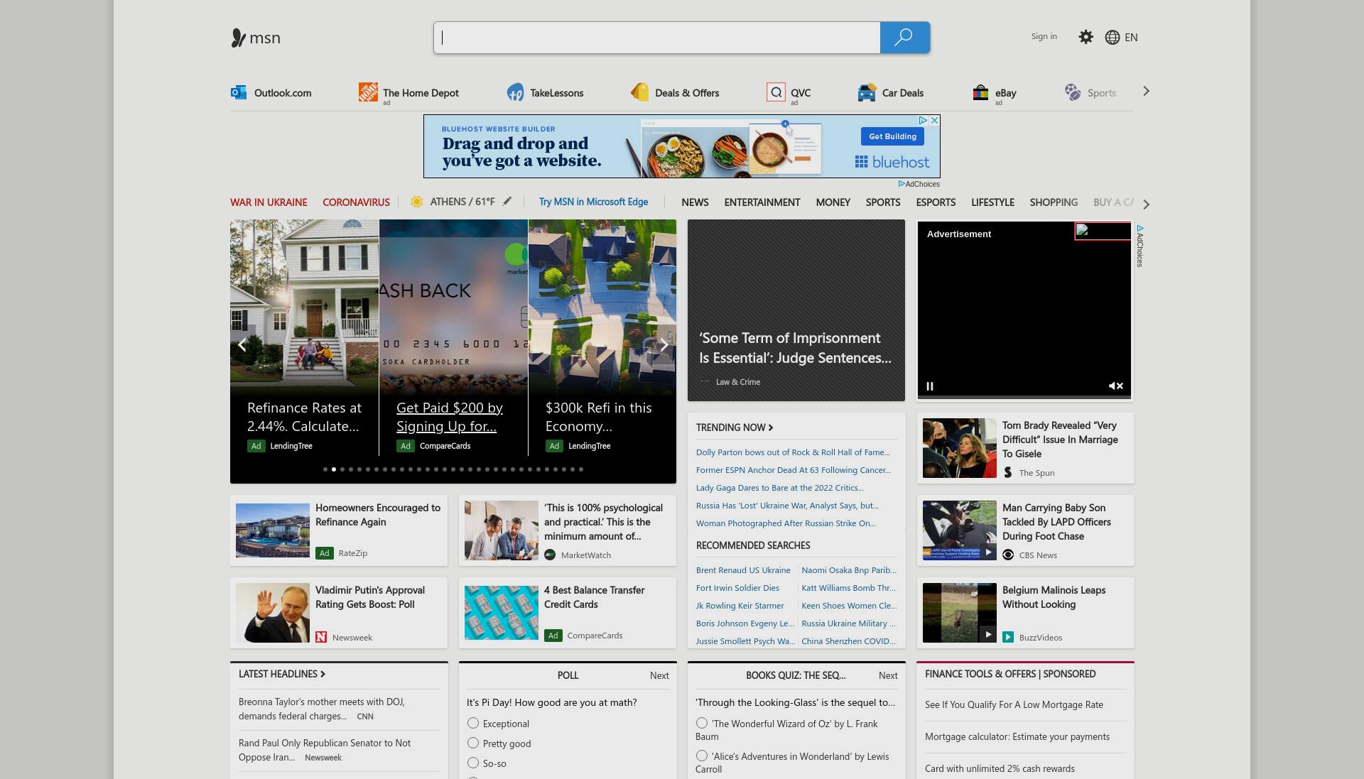This screenshot has width=1364, height=779.
Task: Open '4 Best Balance Transfer Credit Cards'
Action: click(595, 597)
